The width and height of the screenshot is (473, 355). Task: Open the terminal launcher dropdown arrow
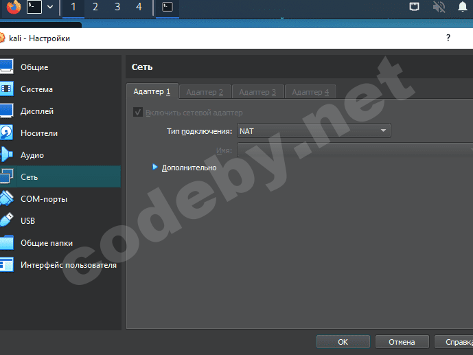click(x=50, y=7)
